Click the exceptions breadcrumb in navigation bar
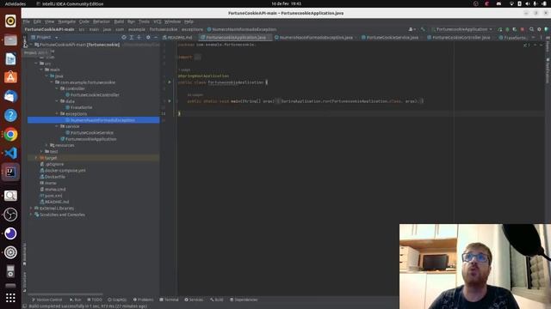Viewport: 551px width, 309px height. pos(192,29)
